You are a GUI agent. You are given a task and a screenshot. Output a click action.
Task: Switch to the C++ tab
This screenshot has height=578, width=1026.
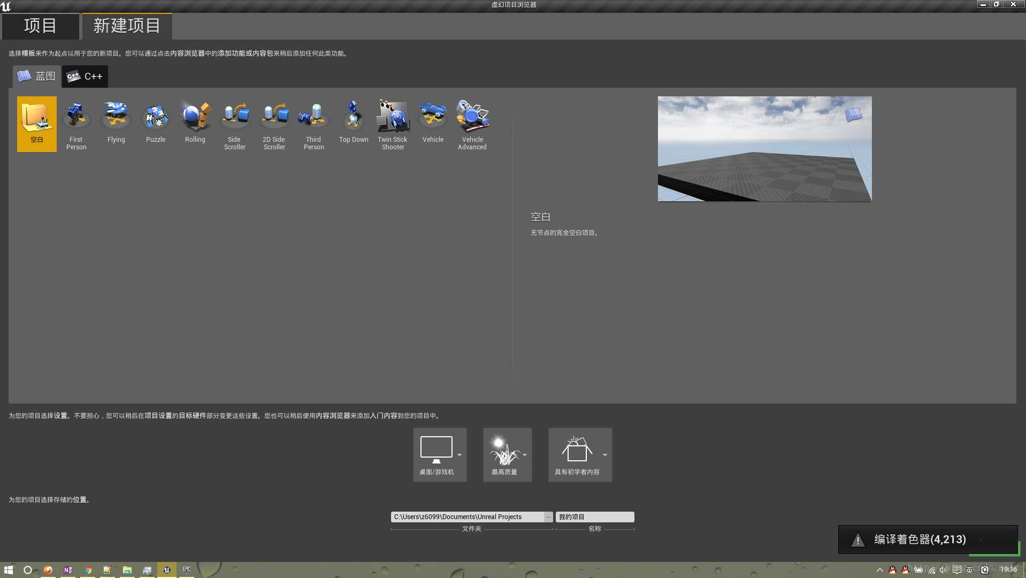85,77
